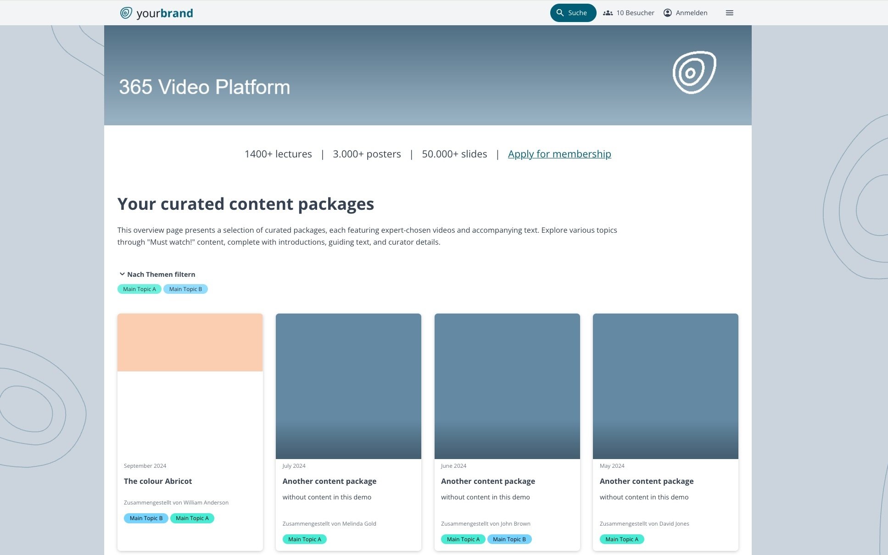Click Zusammengestellt von William Anderson

176,503
